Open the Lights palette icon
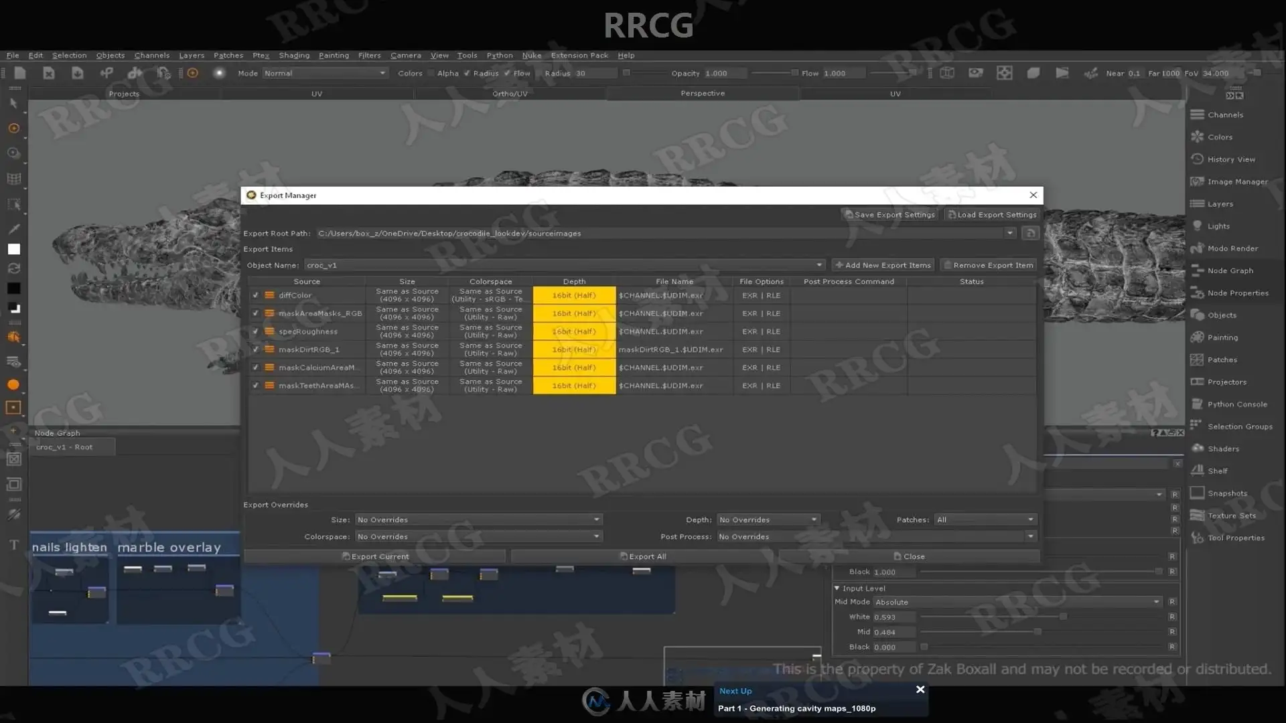 coord(1198,226)
